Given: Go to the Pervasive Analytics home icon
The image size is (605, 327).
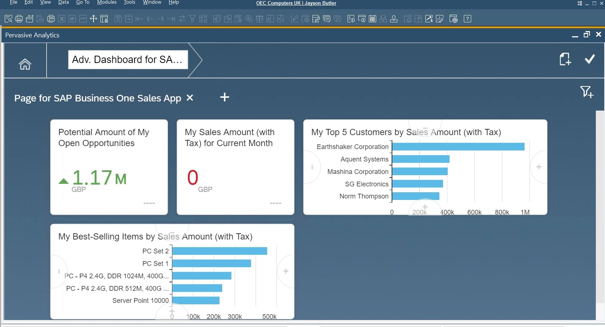Looking at the screenshot, I should click(x=25, y=64).
